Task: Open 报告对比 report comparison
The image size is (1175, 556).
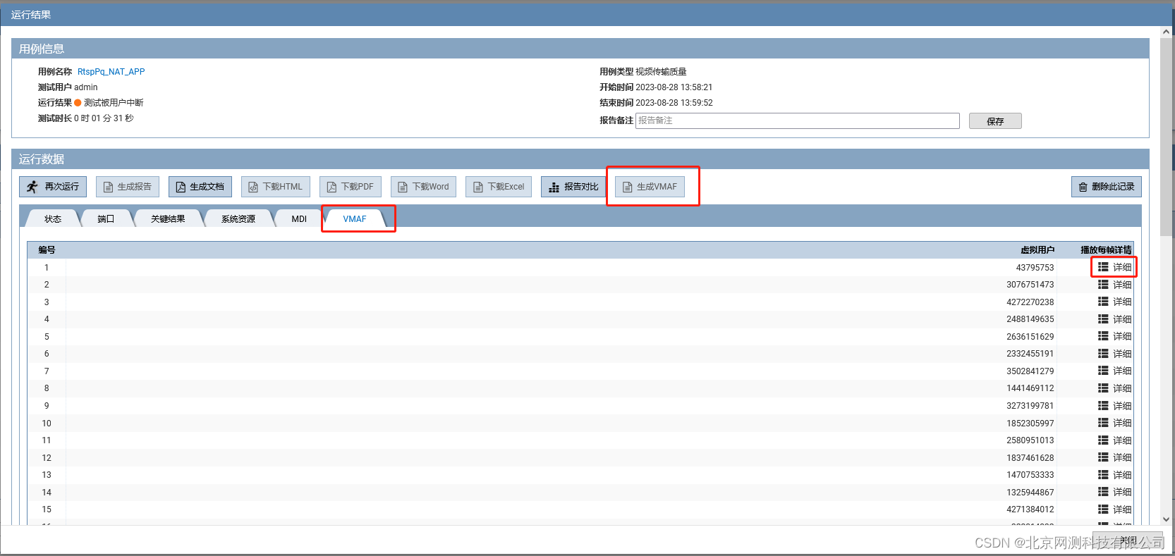Action: 573,187
